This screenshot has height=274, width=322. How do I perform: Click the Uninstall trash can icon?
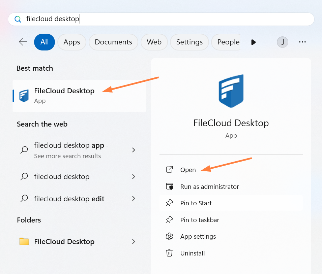[169, 253]
